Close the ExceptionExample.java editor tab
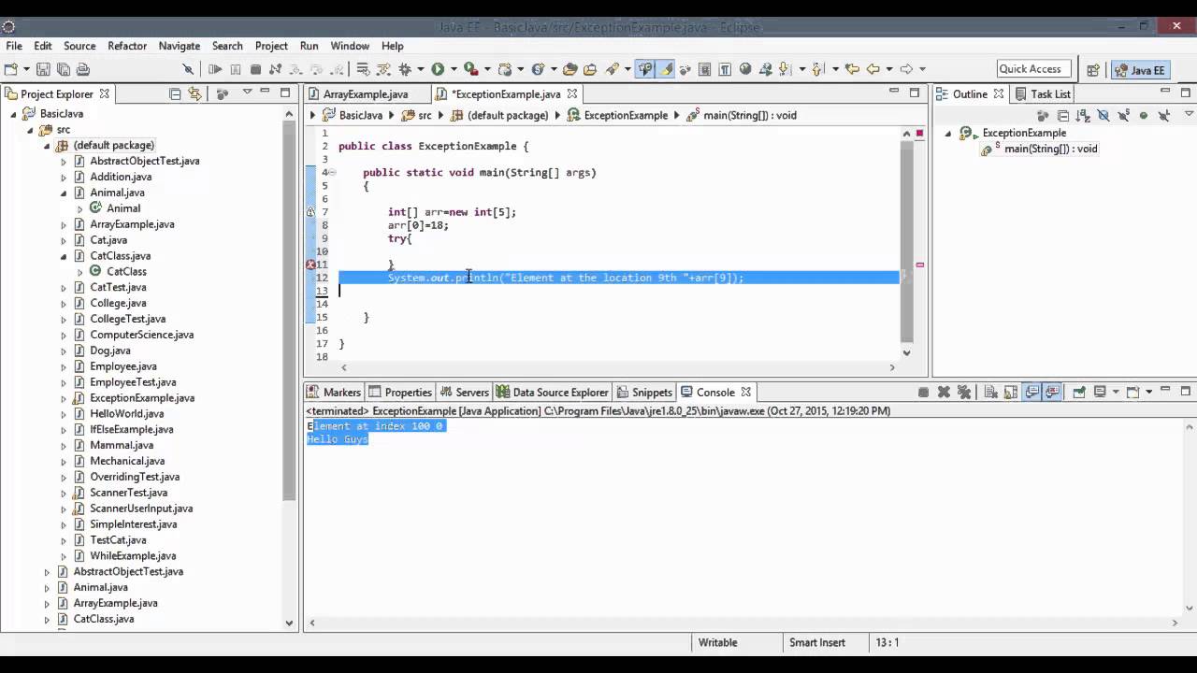This screenshot has height=673, width=1197. (x=572, y=93)
